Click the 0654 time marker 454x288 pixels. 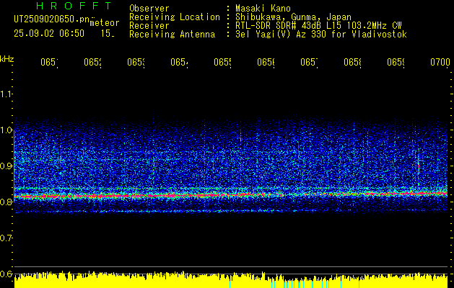[179, 62]
